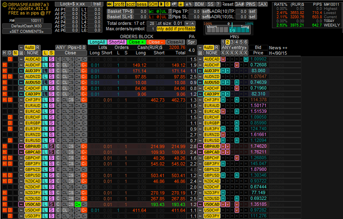343x219 pixels.
Task: Toggle the yellow N header filter
Action: tap(15, 53)
